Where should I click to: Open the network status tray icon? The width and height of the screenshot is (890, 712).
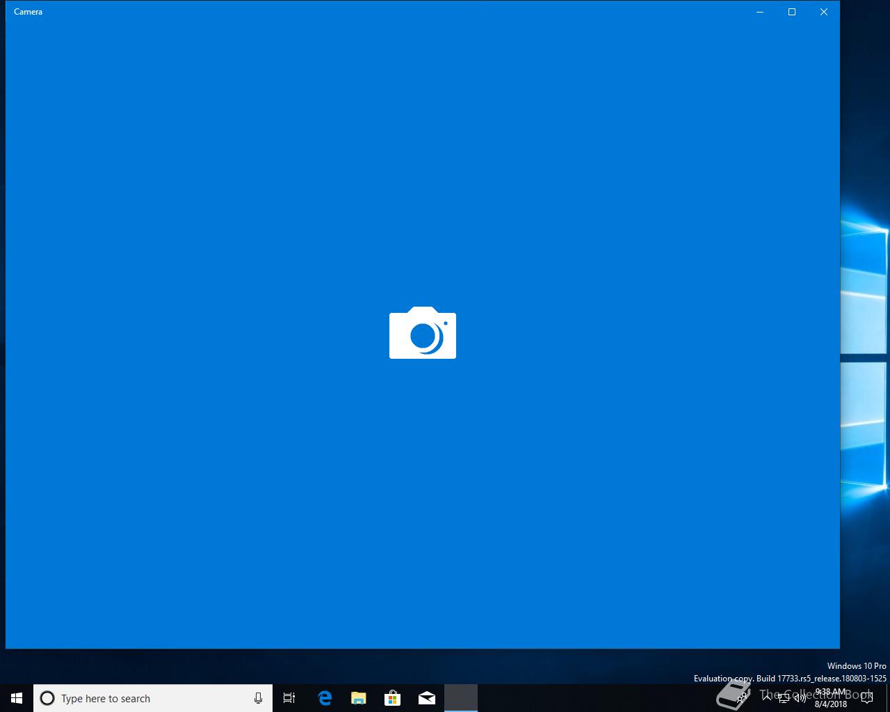(x=784, y=698)
